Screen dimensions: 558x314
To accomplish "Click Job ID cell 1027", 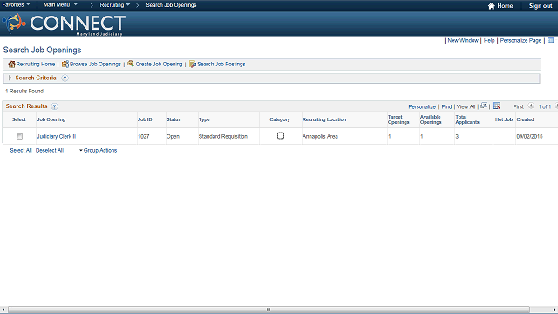I will [x=144, y=136].
